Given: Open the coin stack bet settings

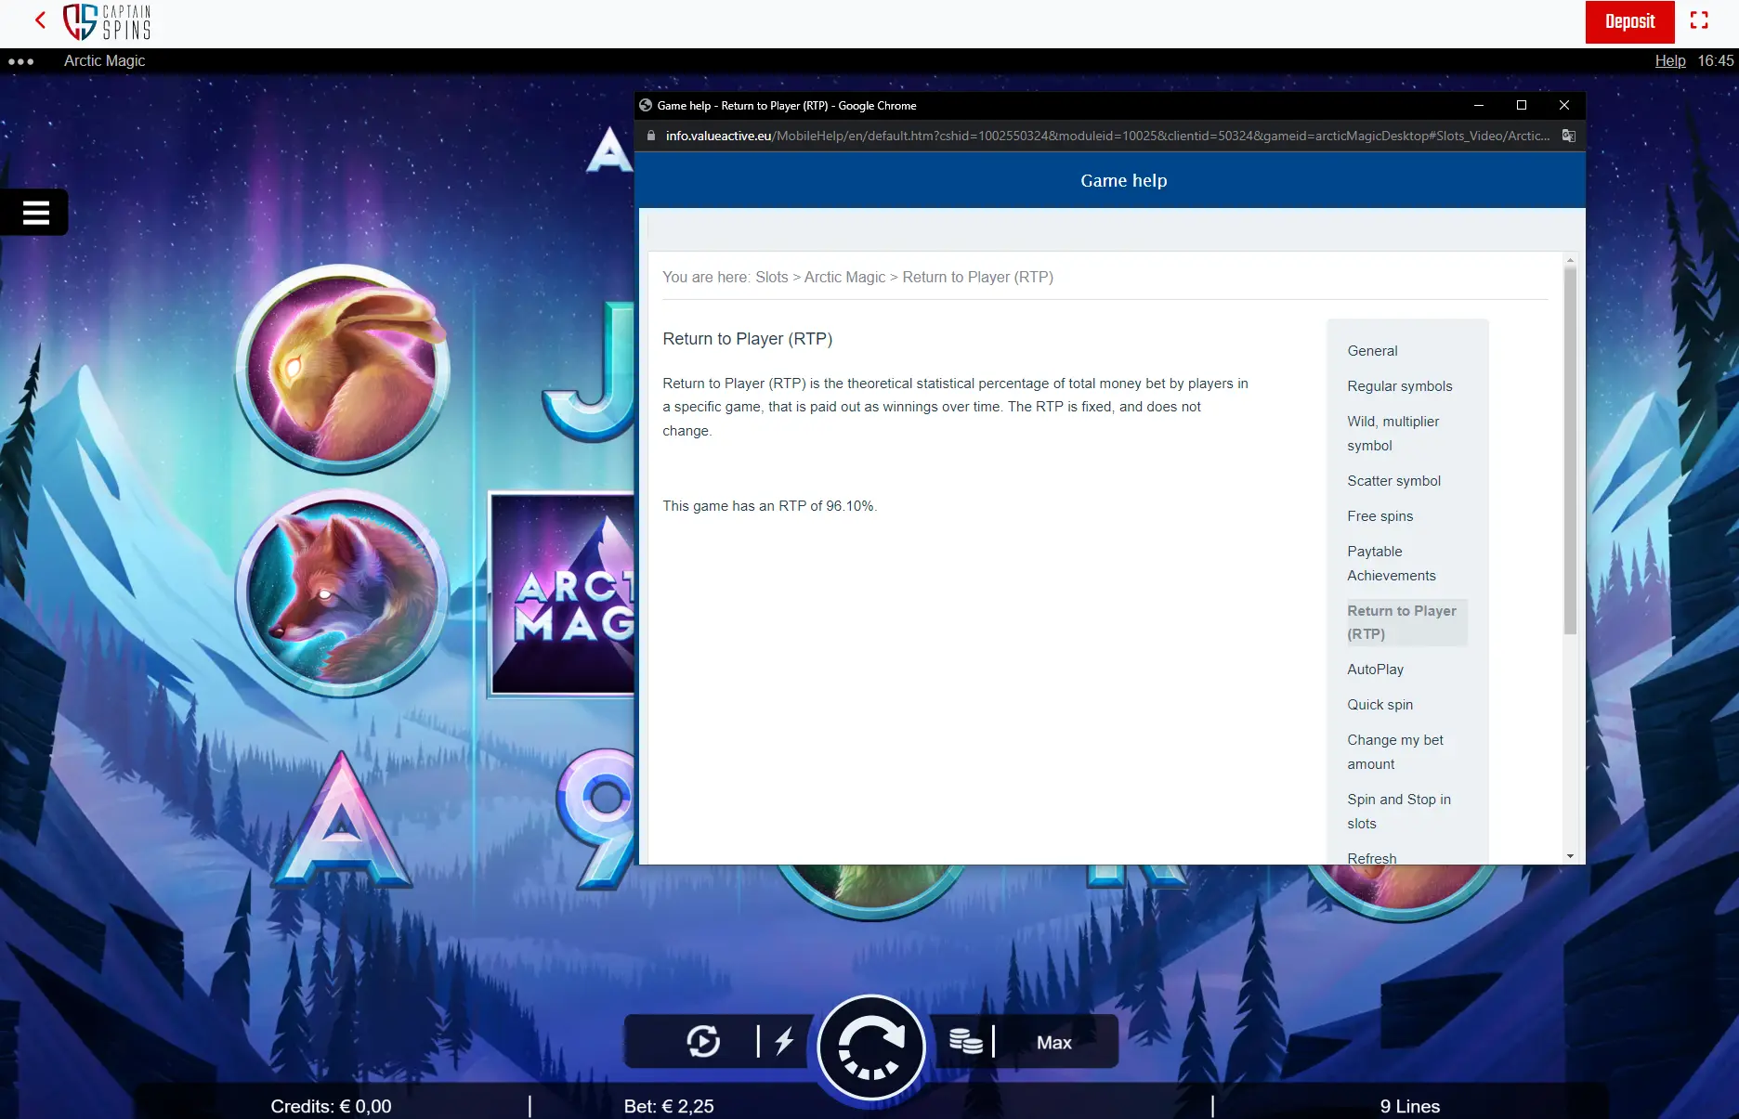Looking at the screenshot, I should [965, 1041].
